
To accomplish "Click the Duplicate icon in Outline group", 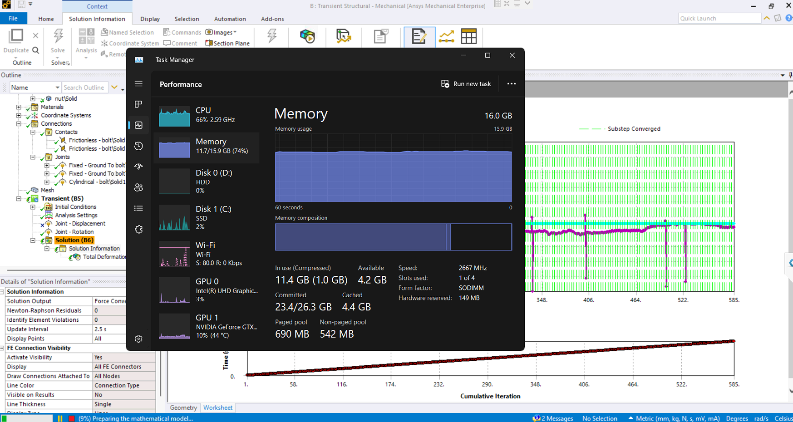I will [x=16, y=36].
